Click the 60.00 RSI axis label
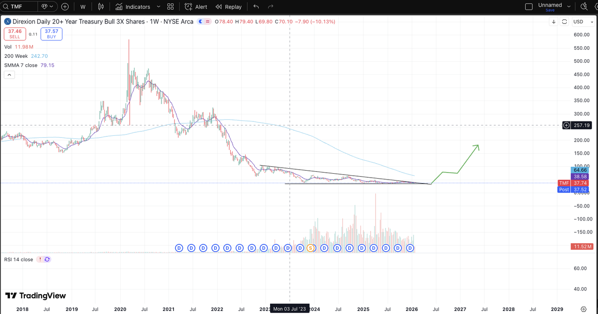598x314 pixels. pos(580,268)
